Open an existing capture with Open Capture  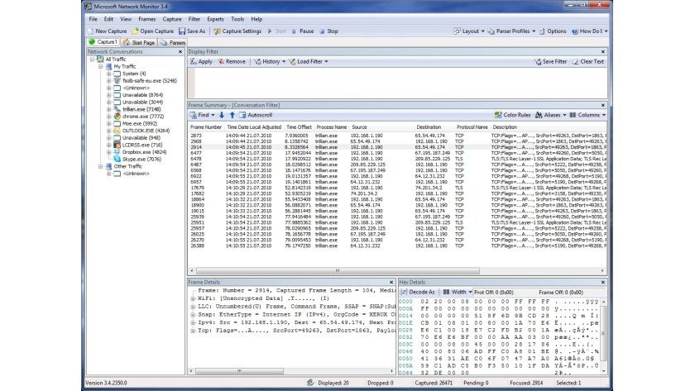pos(152,31)
